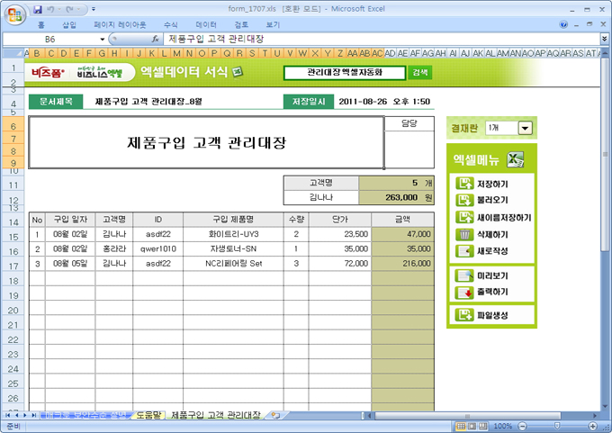The height and width of the screenshot is (433, 612).
Task: Click the 저장하기 save icon
Action: coord(465,184)
